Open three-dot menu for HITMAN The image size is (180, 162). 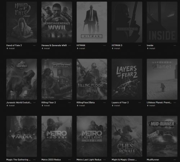point(104,45)
